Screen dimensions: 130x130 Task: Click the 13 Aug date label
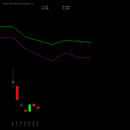point(12,124)
